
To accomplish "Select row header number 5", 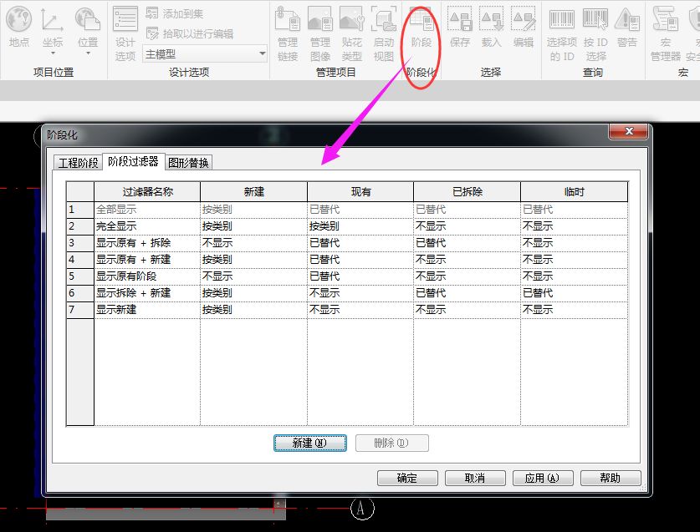I will 80,276.
